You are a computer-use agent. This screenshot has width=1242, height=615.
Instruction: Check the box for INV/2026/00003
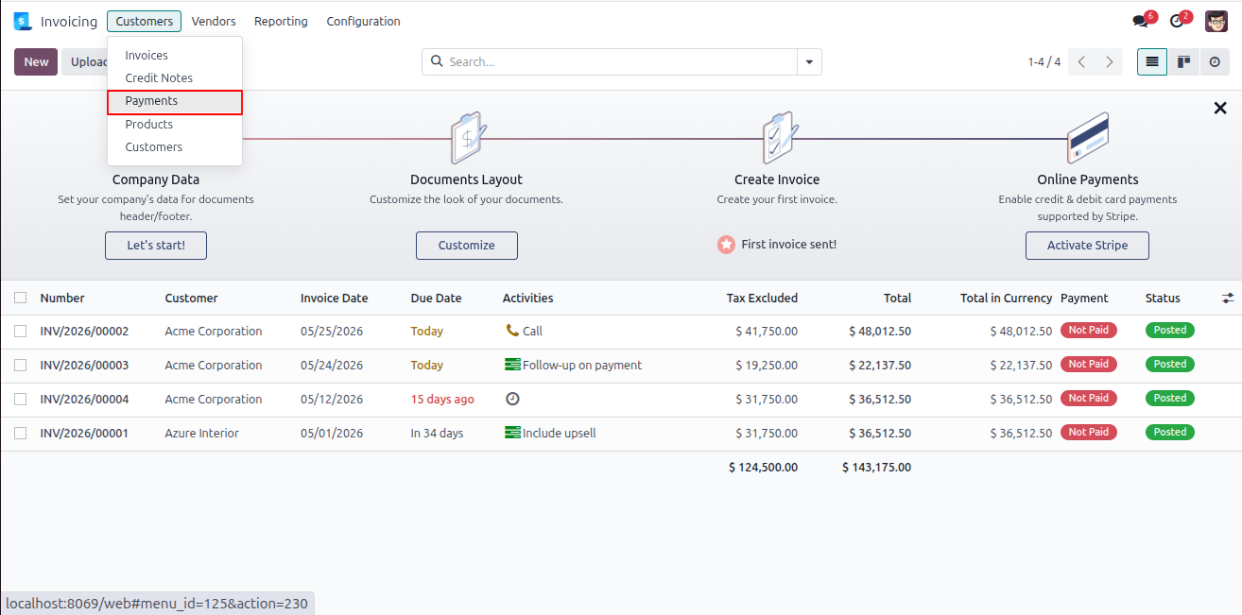point(21,366)
